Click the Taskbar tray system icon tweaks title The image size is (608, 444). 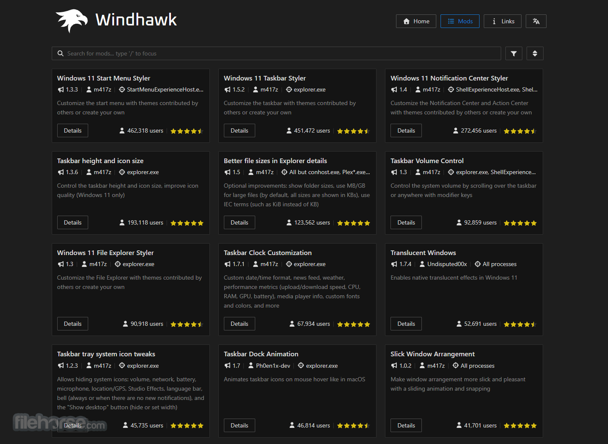point(106,354)
